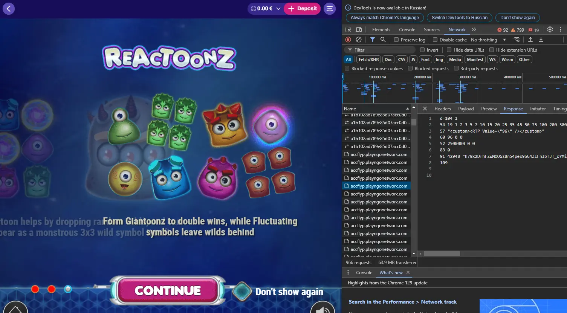
Task: Open the network conditions wifi icon
Action: pos(517,40)
